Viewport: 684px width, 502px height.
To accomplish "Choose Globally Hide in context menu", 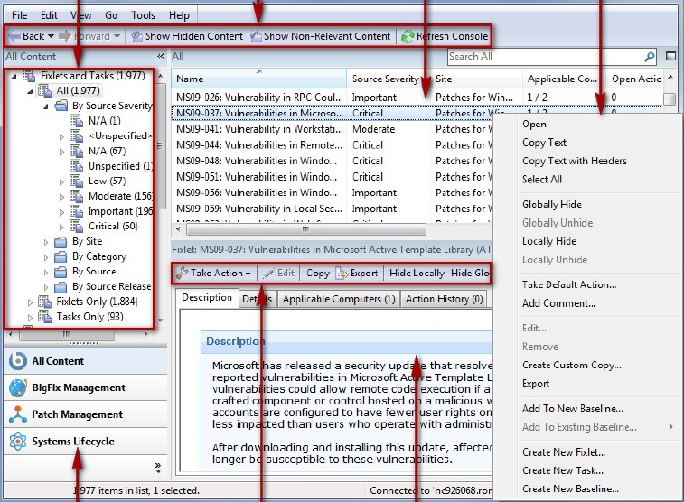I will [552, 204].
